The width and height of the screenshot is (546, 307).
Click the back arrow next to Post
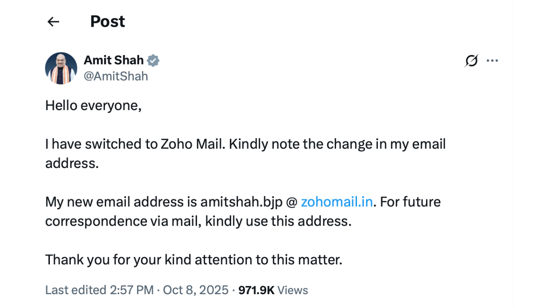(53, 22)
